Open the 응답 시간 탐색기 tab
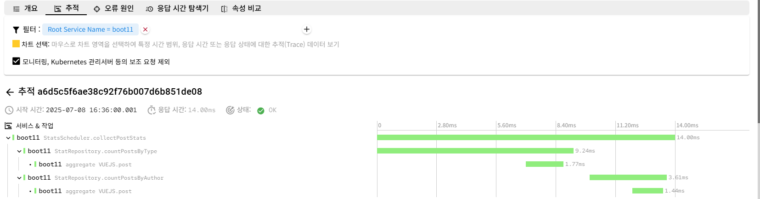The width and height of the screenshot is (760, 199). coord(177,8)
